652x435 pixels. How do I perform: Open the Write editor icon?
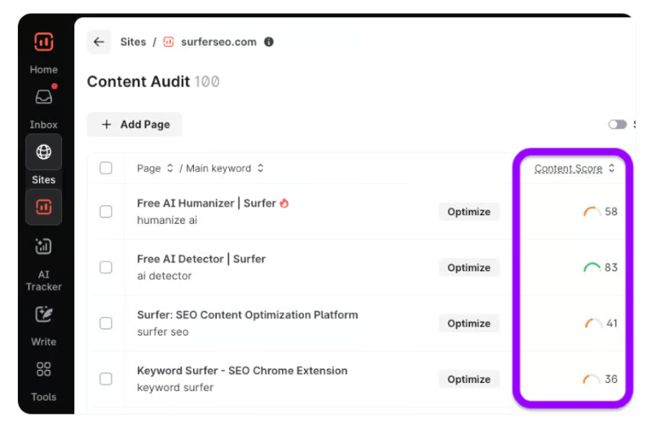(x=43, y=315)
